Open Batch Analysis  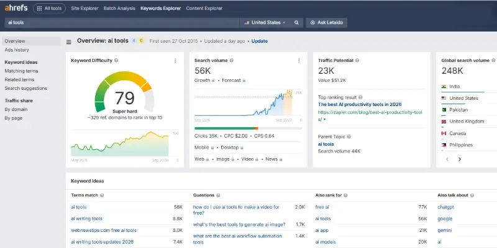click(119, 9)
